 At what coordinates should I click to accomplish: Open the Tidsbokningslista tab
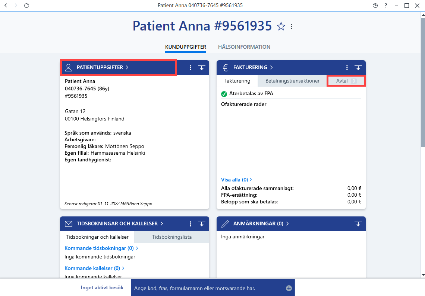click(172, 237)
